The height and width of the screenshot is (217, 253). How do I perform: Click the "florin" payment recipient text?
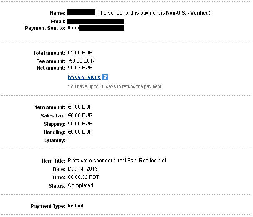[73, 28]
